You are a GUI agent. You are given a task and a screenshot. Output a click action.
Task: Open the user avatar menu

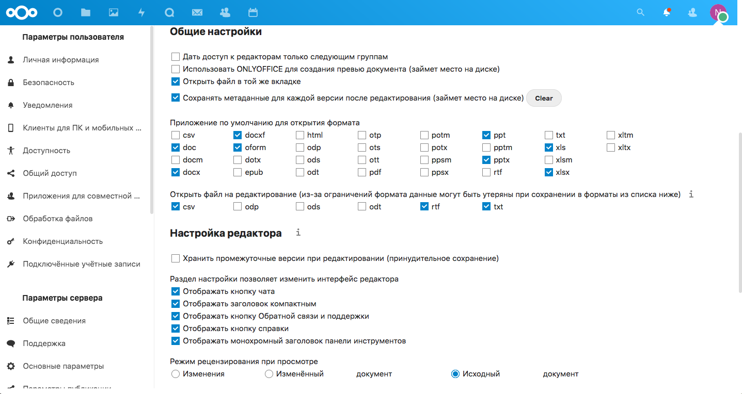click(x=718, y=12)
